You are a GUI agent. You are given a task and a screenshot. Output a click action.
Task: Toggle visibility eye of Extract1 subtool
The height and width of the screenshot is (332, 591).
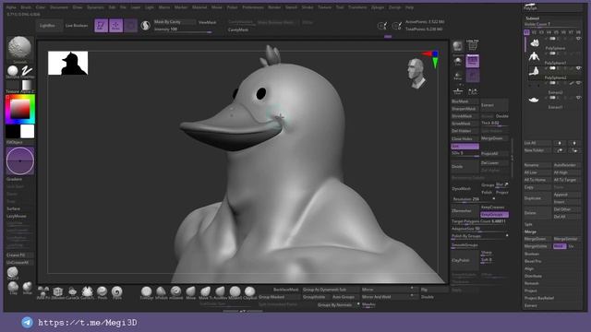pyautogui.click(x=578, y=98)
